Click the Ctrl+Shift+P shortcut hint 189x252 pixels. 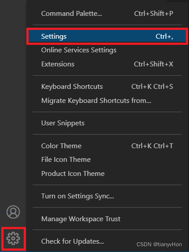coord(153,14)
